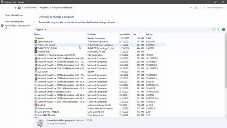Image resolution: width=227 pixels, height=128 pixels.
Task: Open the Control Panel breadcrumb
Action: pyautogui.click(x=30, y=7)
